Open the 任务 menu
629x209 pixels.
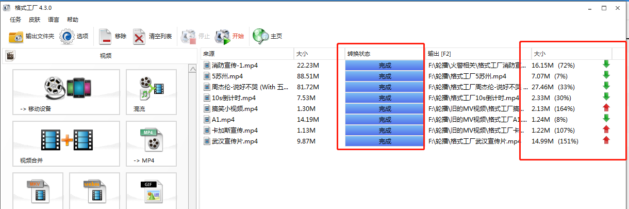(x=15, y=20)
